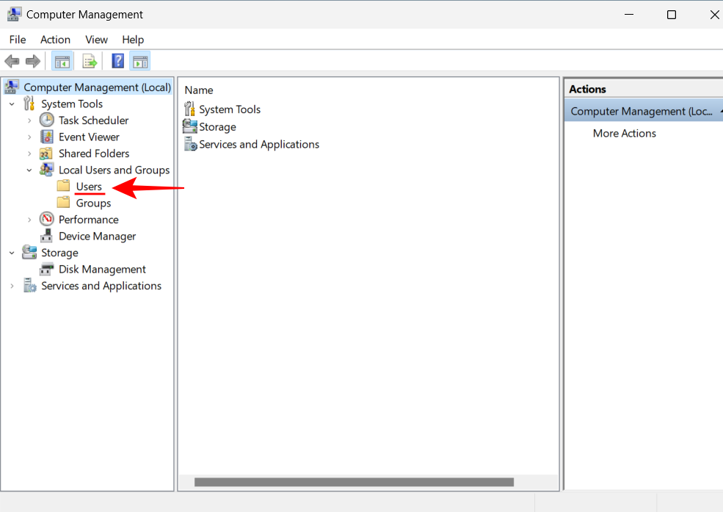Click the horizontal scrollbar at the bottom
This screenshot has width=723, height=512.
click(355, 483)
